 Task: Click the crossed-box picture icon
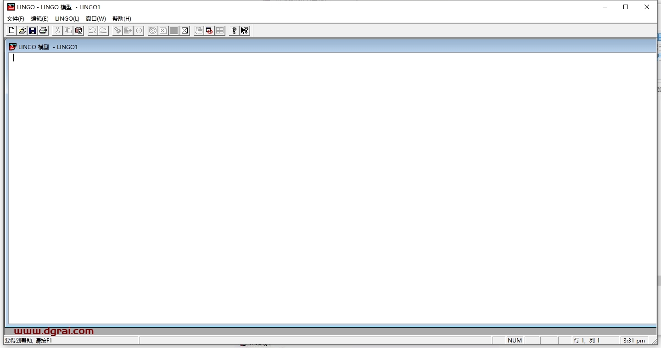click(x=185, y=31)
